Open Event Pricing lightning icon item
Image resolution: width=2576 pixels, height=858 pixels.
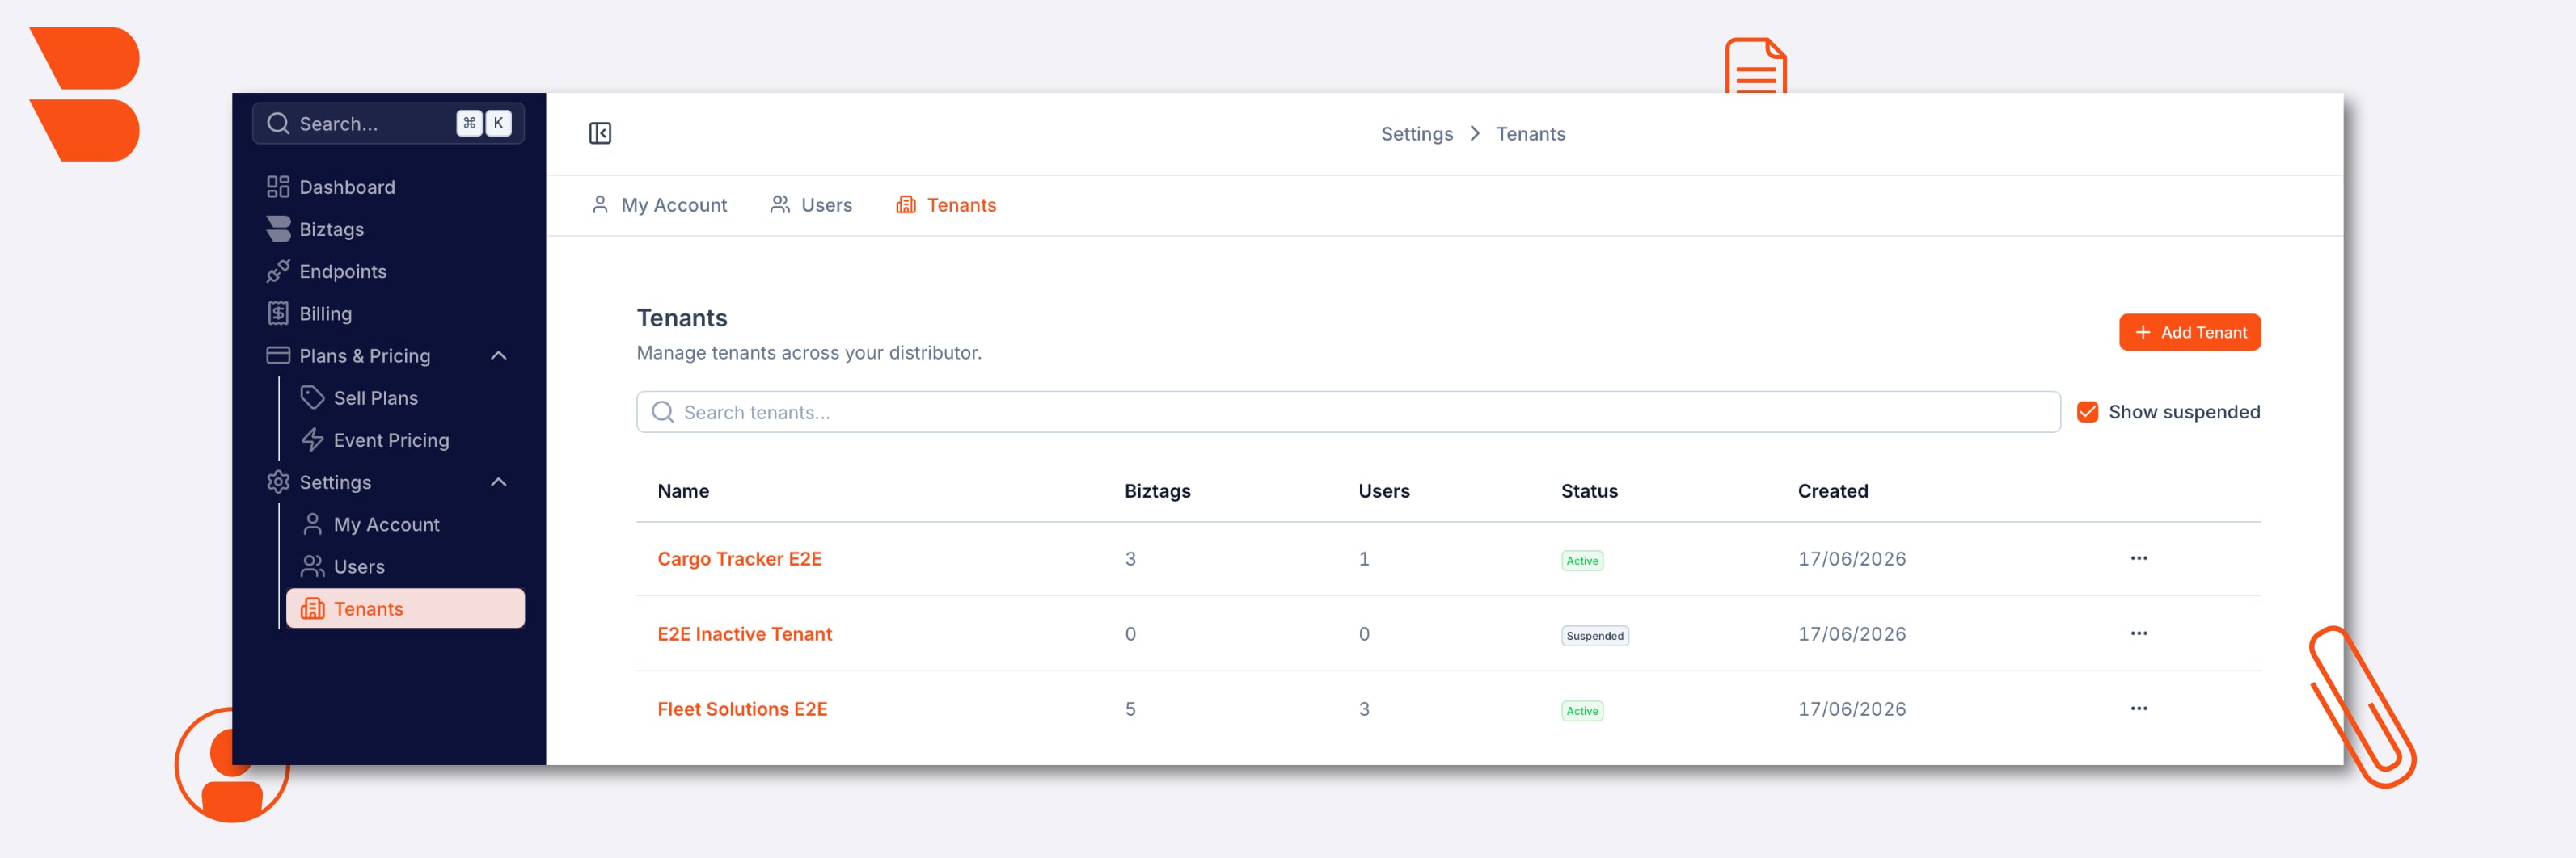point(312,440)
